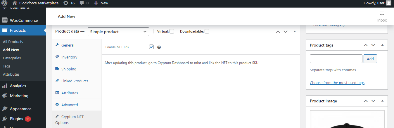Collapse the Product tags panel

click(382, 45)
